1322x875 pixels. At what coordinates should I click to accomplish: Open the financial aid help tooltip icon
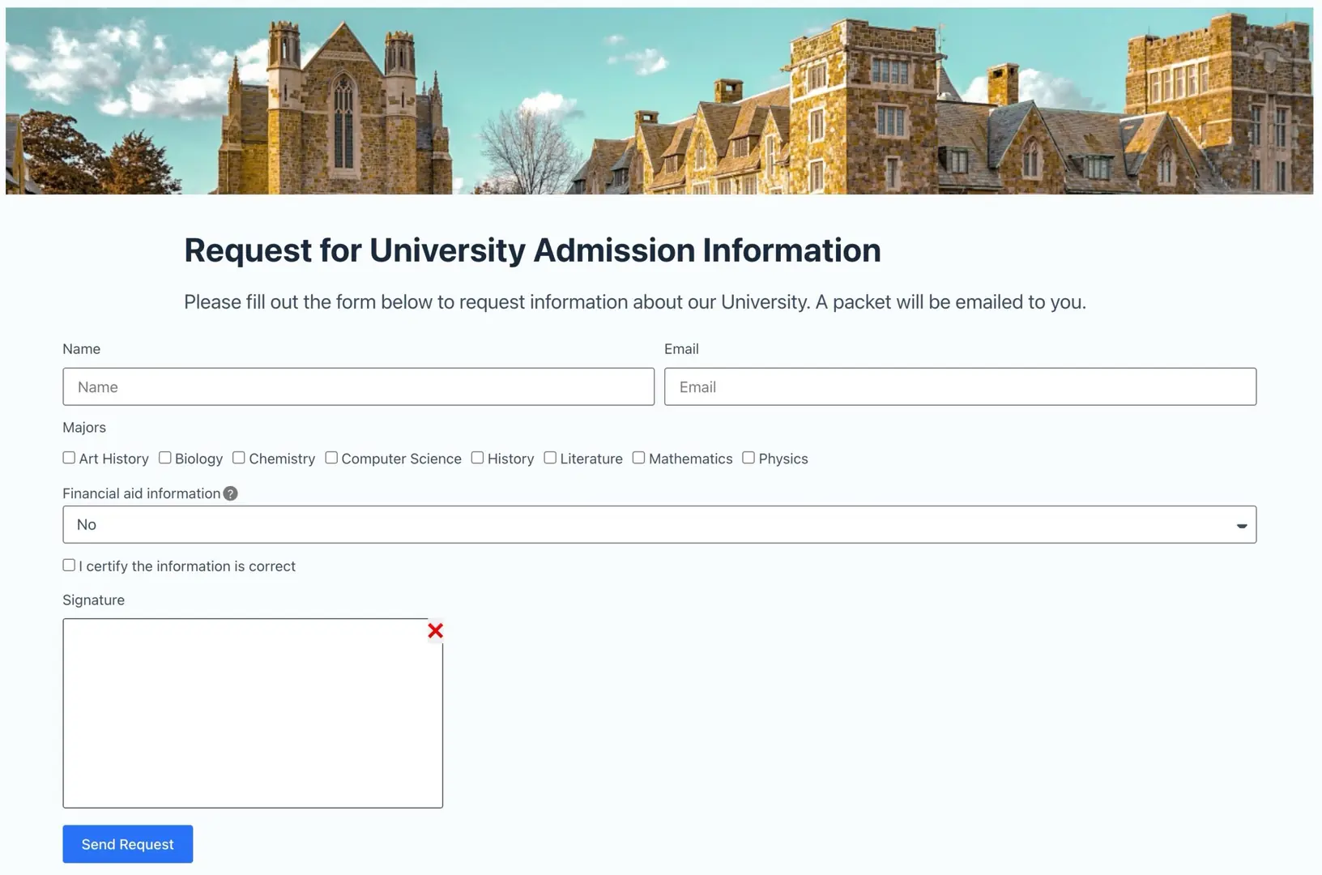point(231,493)
